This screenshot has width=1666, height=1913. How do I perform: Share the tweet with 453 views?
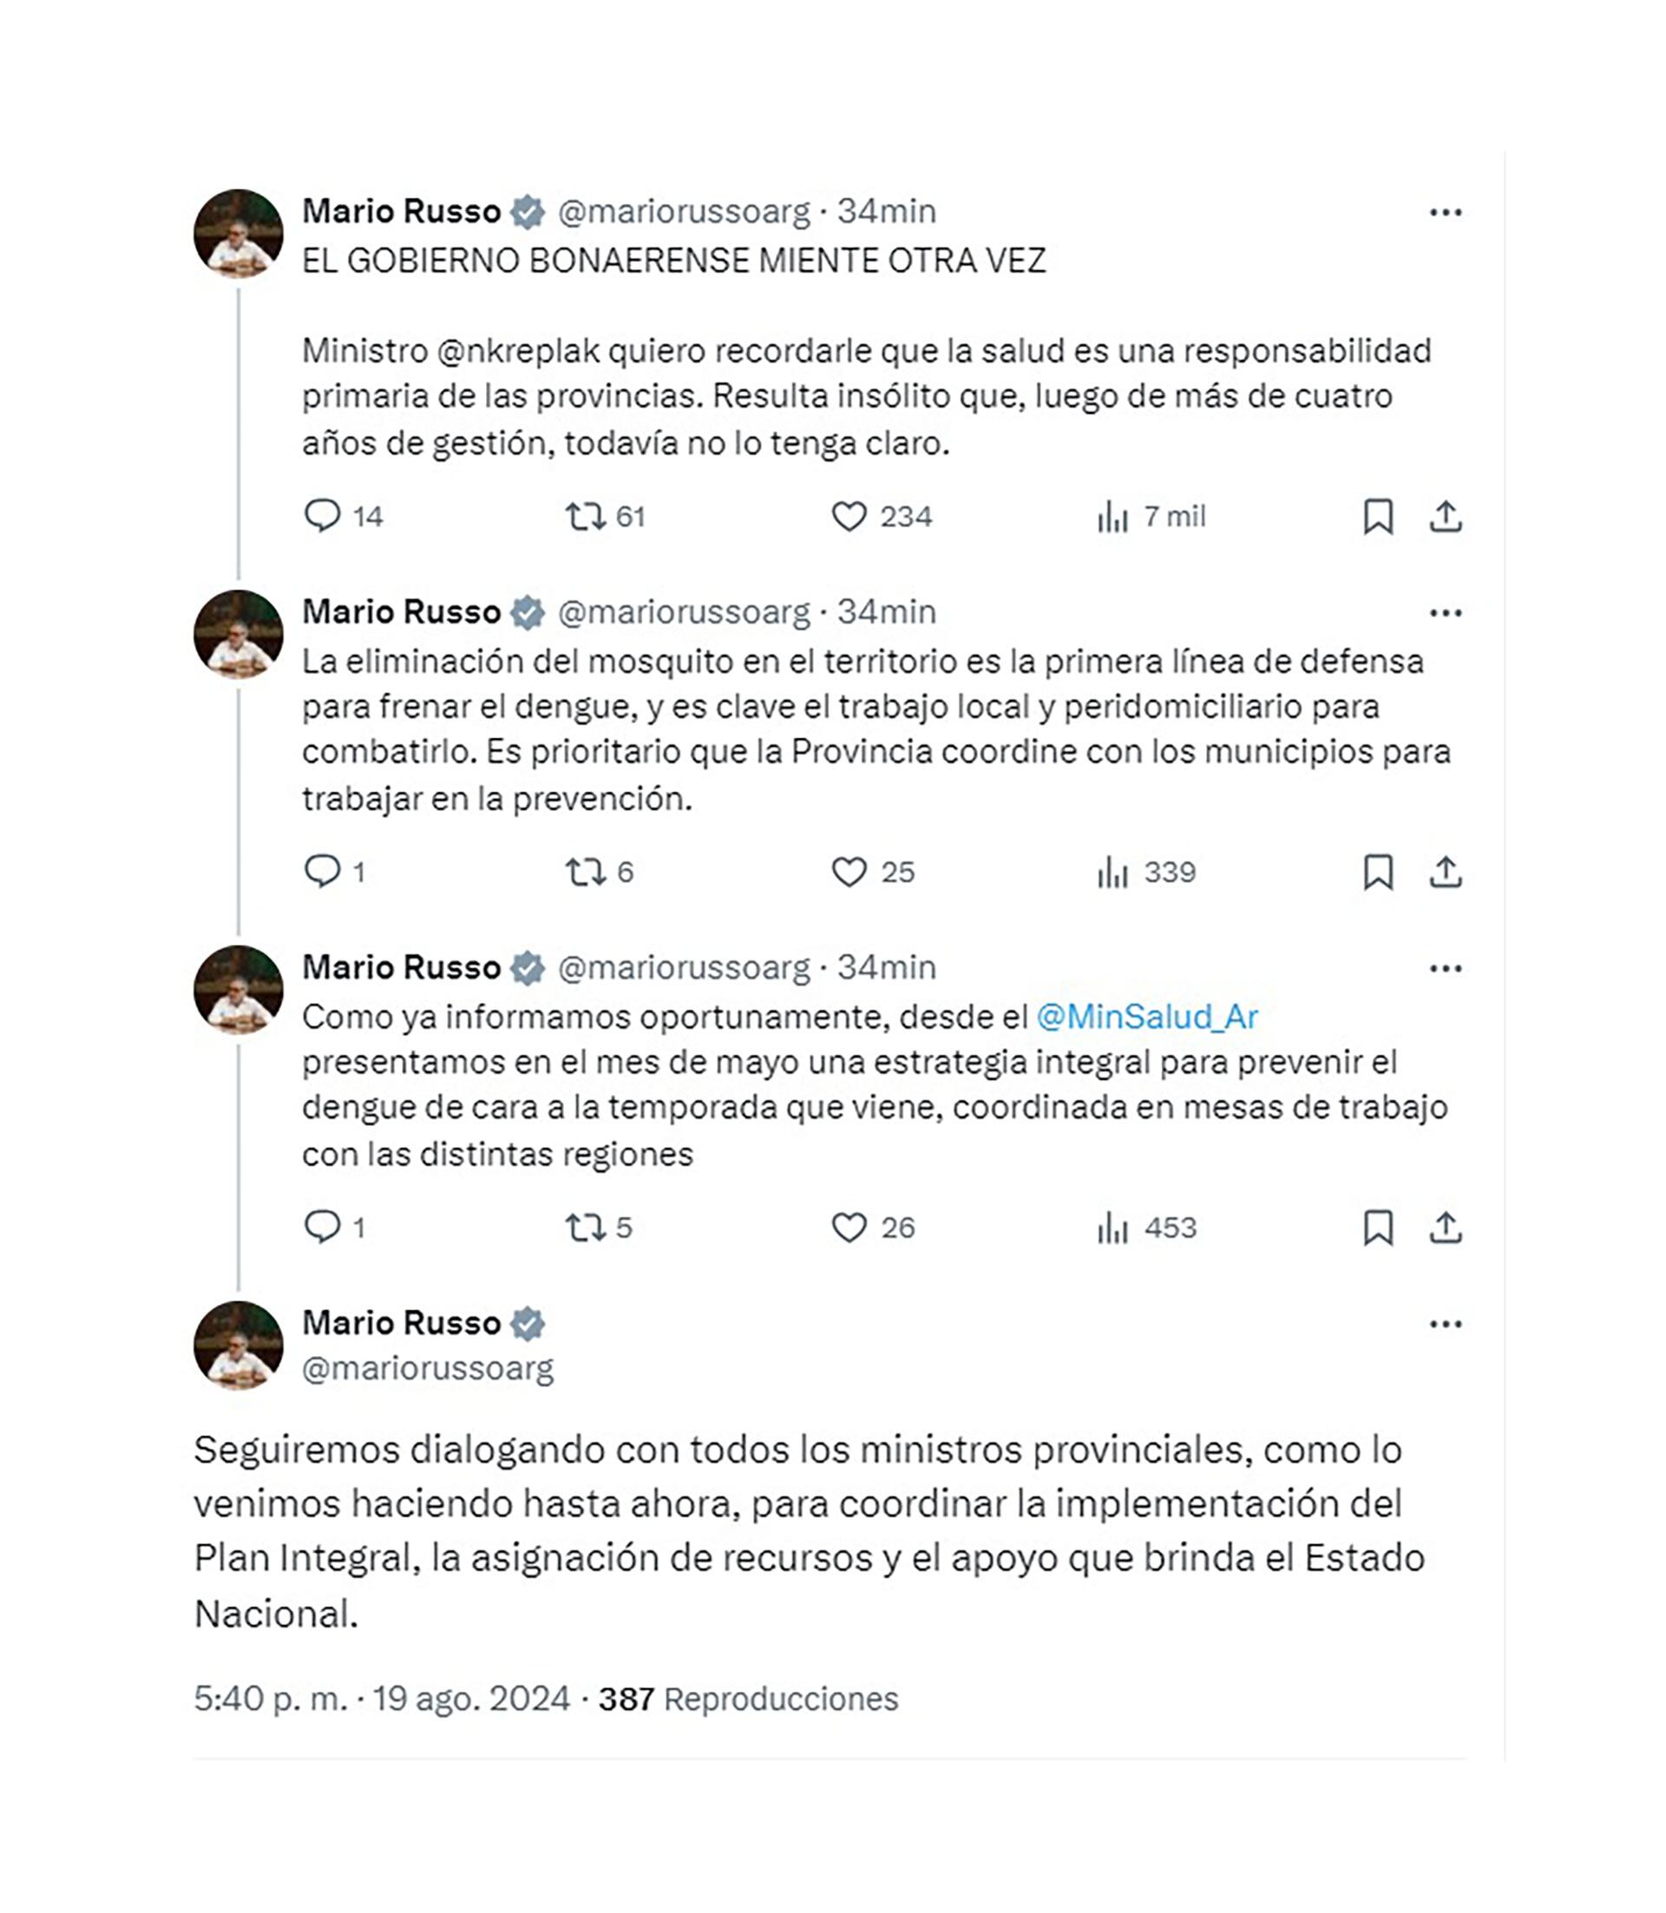pyautogui.click(x=1446, y=1228)
